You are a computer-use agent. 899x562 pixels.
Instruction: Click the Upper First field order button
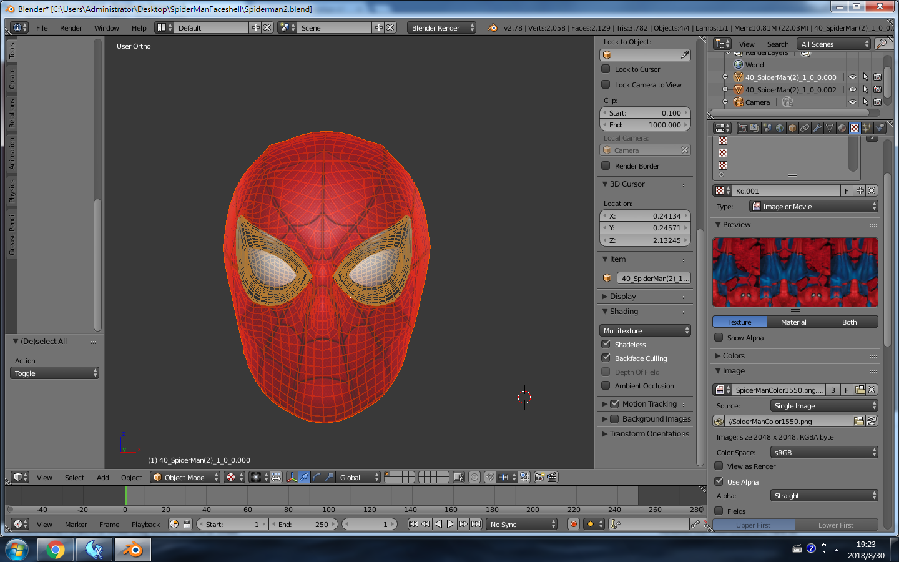click(x=754, y=525)
